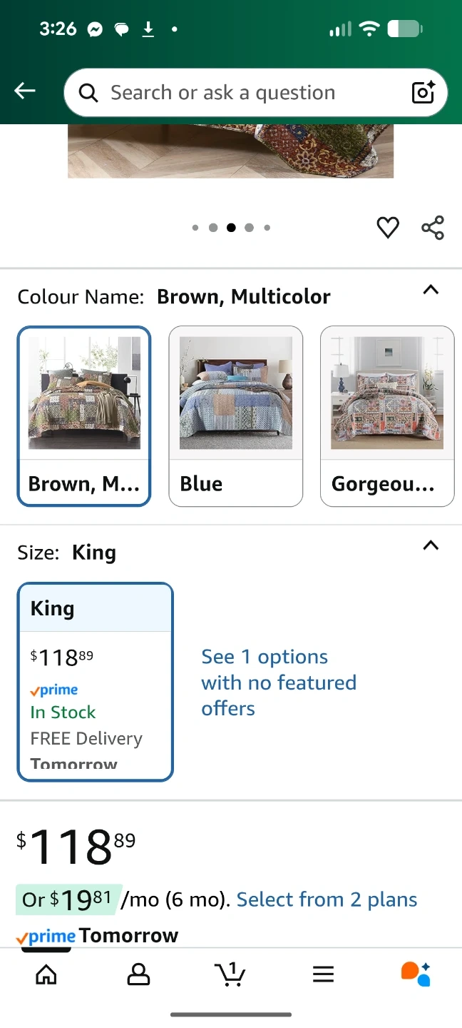
Task: Add item to wishlist with heart icon
Action: click(388, 228)
